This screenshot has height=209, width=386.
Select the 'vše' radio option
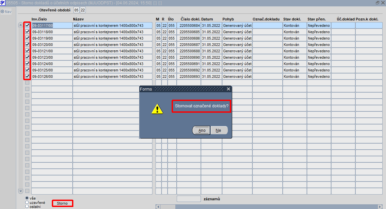(27, 198)
